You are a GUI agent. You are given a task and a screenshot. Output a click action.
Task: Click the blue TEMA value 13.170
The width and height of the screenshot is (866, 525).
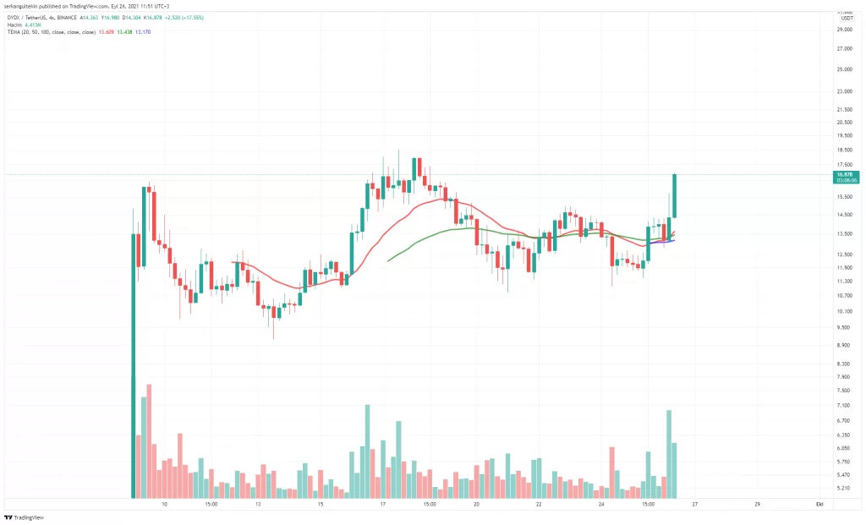coord(141,31)
